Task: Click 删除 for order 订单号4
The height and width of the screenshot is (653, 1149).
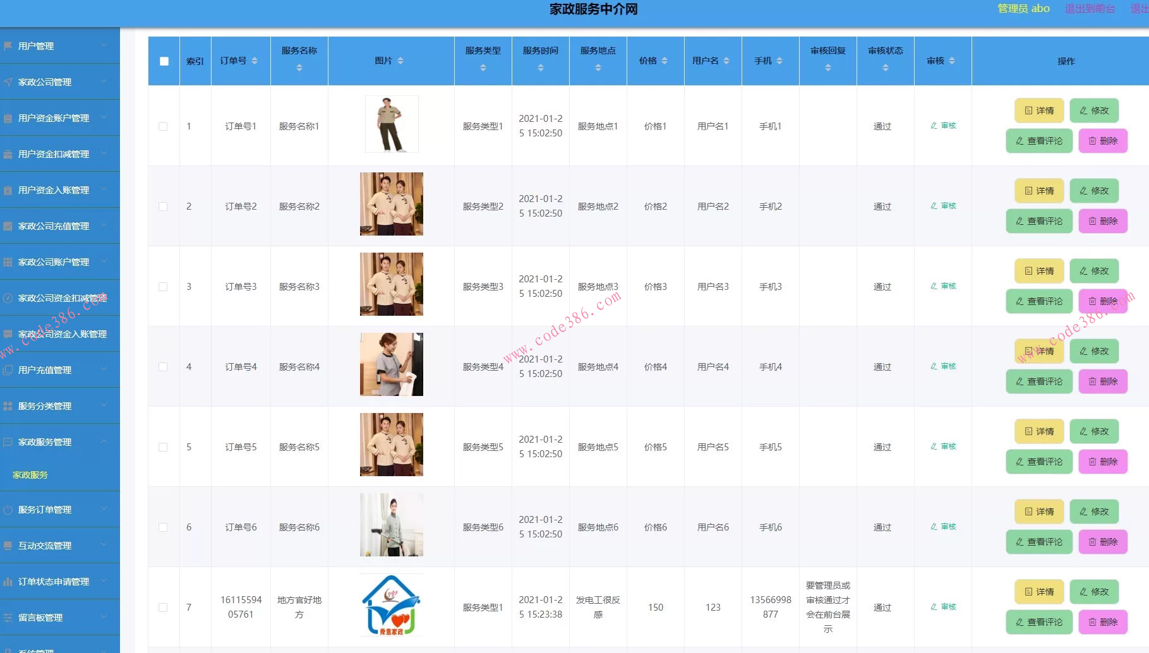Action: click(1103, 381)
